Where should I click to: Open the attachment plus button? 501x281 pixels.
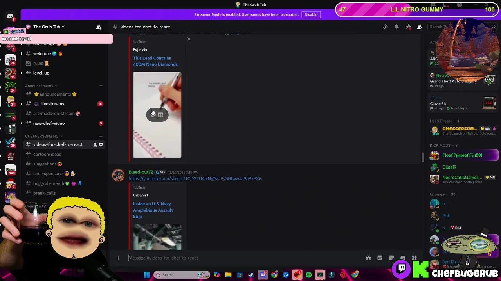pyautogui.click(x=118, y=258)
